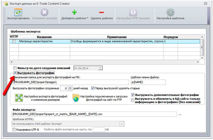This screenshot has width=213, height=140.
Task: Open Настройка HTTP туннеля icon
Action: (133, 12)
